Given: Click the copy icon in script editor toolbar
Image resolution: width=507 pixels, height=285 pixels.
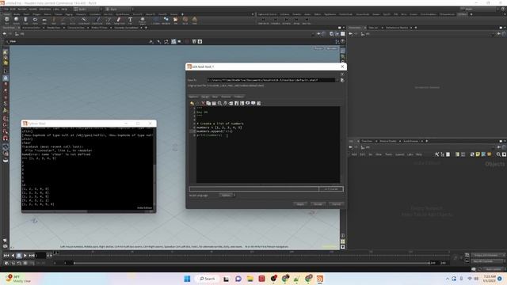Looking at the screenshot, I should point(208,103).
